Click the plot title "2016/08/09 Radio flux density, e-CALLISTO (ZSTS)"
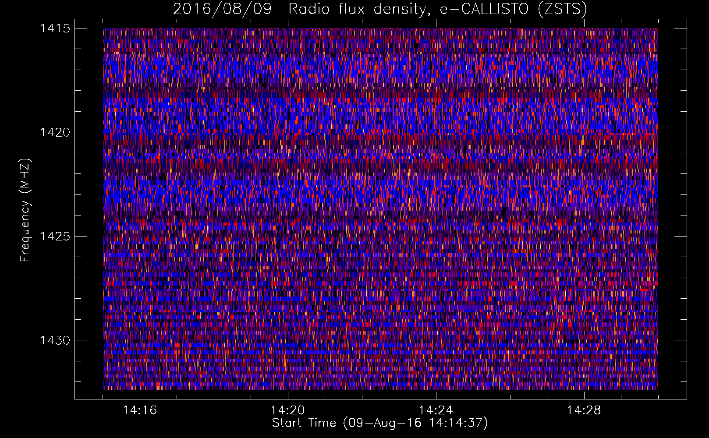 pyautogui.click(x=380, y=9)
